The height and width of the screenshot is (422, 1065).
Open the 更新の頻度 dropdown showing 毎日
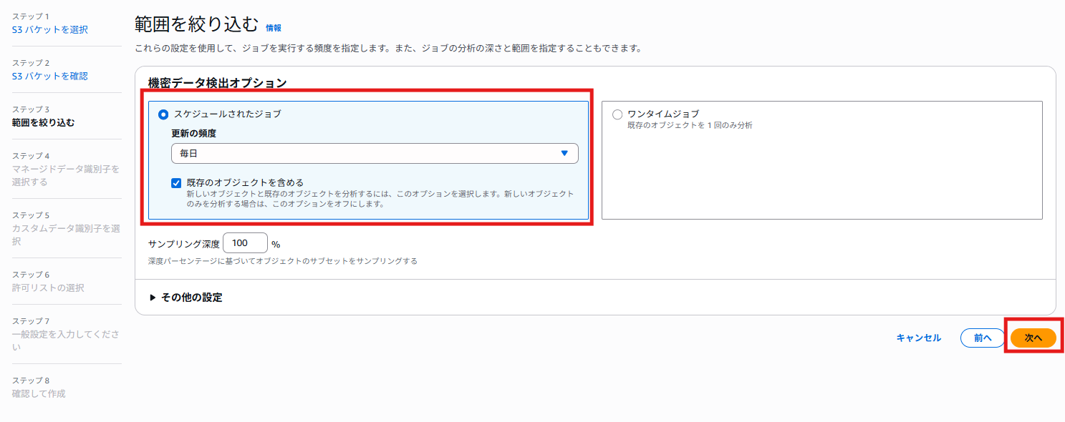pos(375,154)
